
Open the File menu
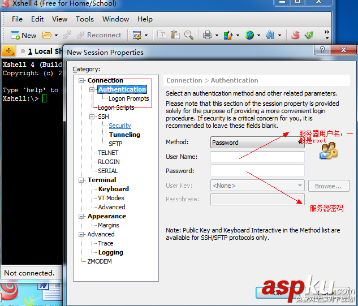[17, 19]
